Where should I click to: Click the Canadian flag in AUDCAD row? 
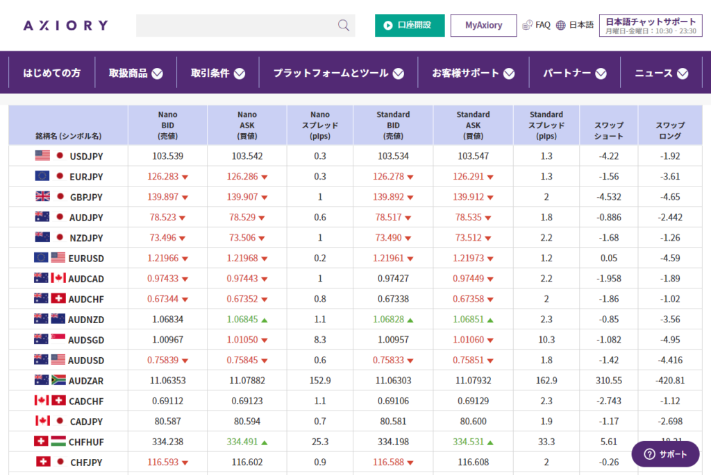[x=58, y=278]
